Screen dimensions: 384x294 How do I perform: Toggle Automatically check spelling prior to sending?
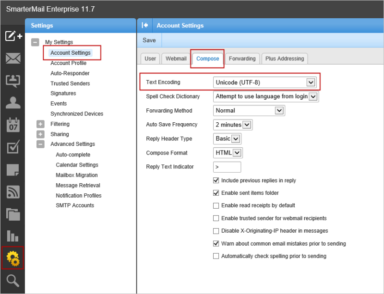(x=216, y=256)
